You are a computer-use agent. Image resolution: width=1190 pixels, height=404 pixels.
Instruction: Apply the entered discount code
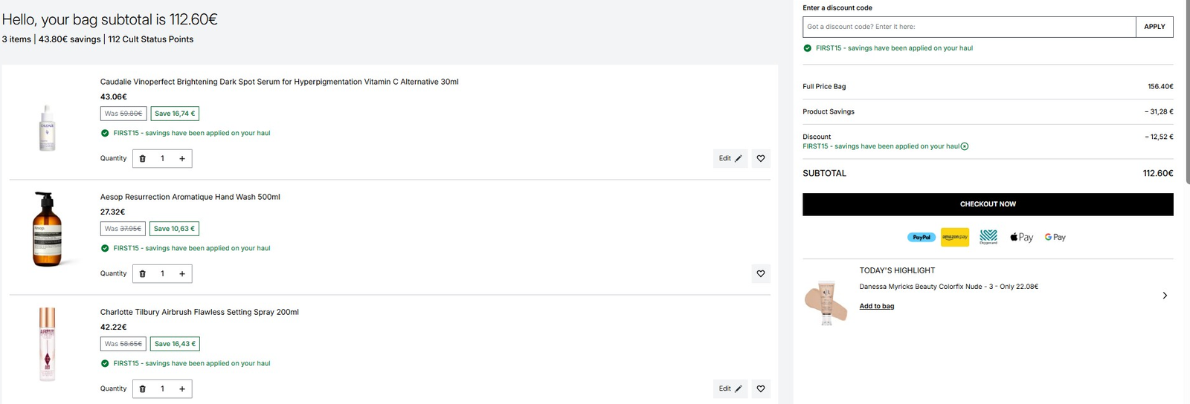click(x=1154, y=27)
